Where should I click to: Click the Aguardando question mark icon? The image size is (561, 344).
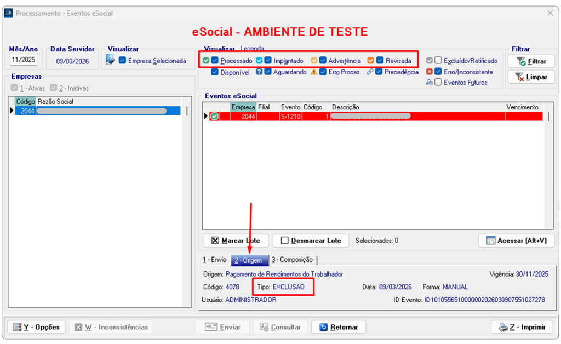click(259, 72)
